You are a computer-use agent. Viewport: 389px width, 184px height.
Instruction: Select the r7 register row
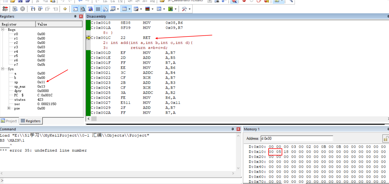41,64
